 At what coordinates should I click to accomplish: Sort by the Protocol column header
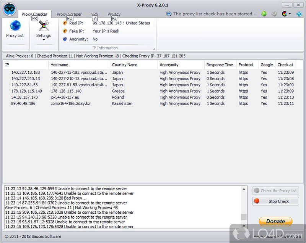pyautogui.click(x=247, y=65)
